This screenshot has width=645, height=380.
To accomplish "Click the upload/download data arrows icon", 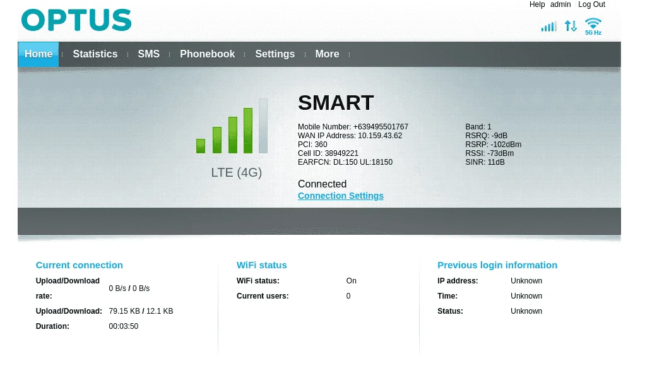I will coord(571,26).
